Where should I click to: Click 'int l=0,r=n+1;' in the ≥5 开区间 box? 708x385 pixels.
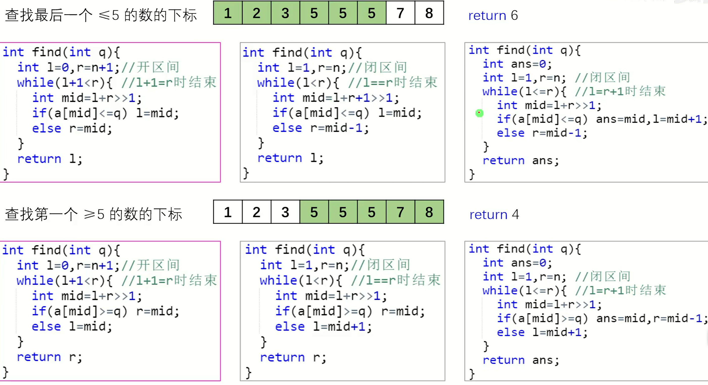69,265
